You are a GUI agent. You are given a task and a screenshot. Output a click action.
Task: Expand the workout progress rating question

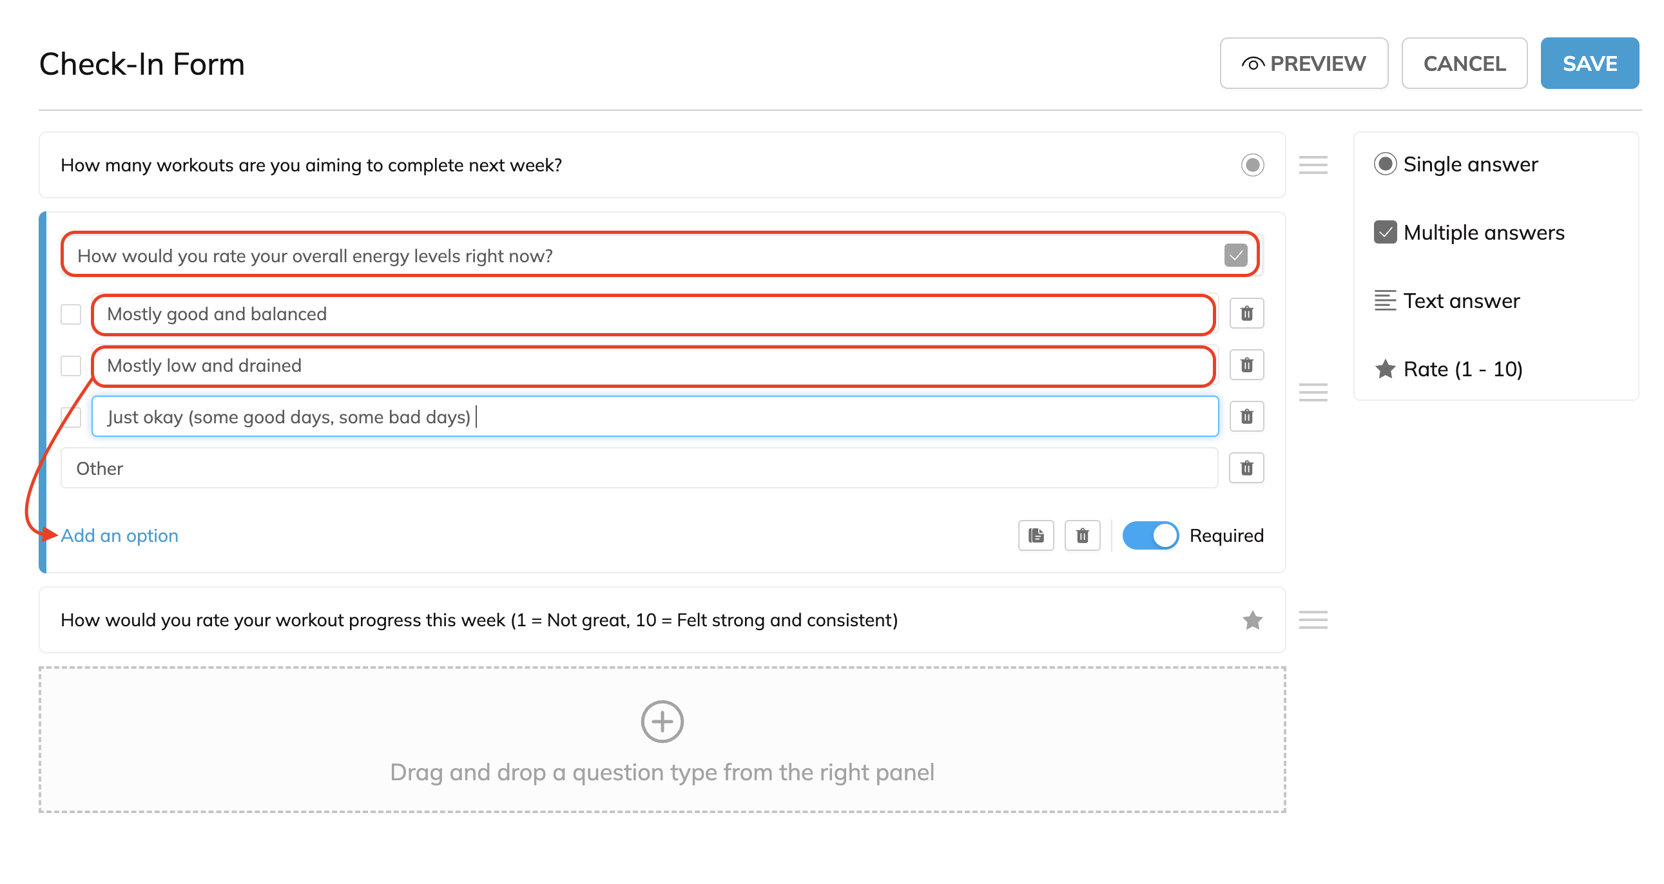pyautogui.click(x=478, y=620)
